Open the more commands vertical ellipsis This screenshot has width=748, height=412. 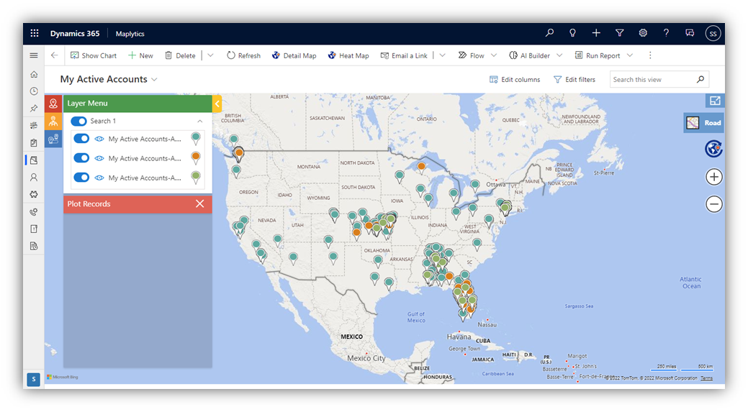click(649, 55)
